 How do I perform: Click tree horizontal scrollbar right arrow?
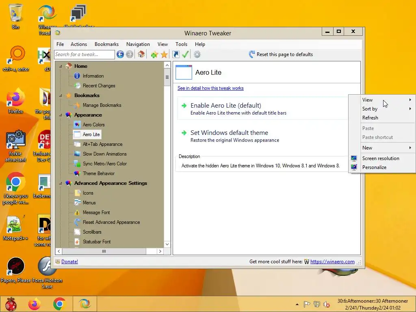click(x=160, y=251)
